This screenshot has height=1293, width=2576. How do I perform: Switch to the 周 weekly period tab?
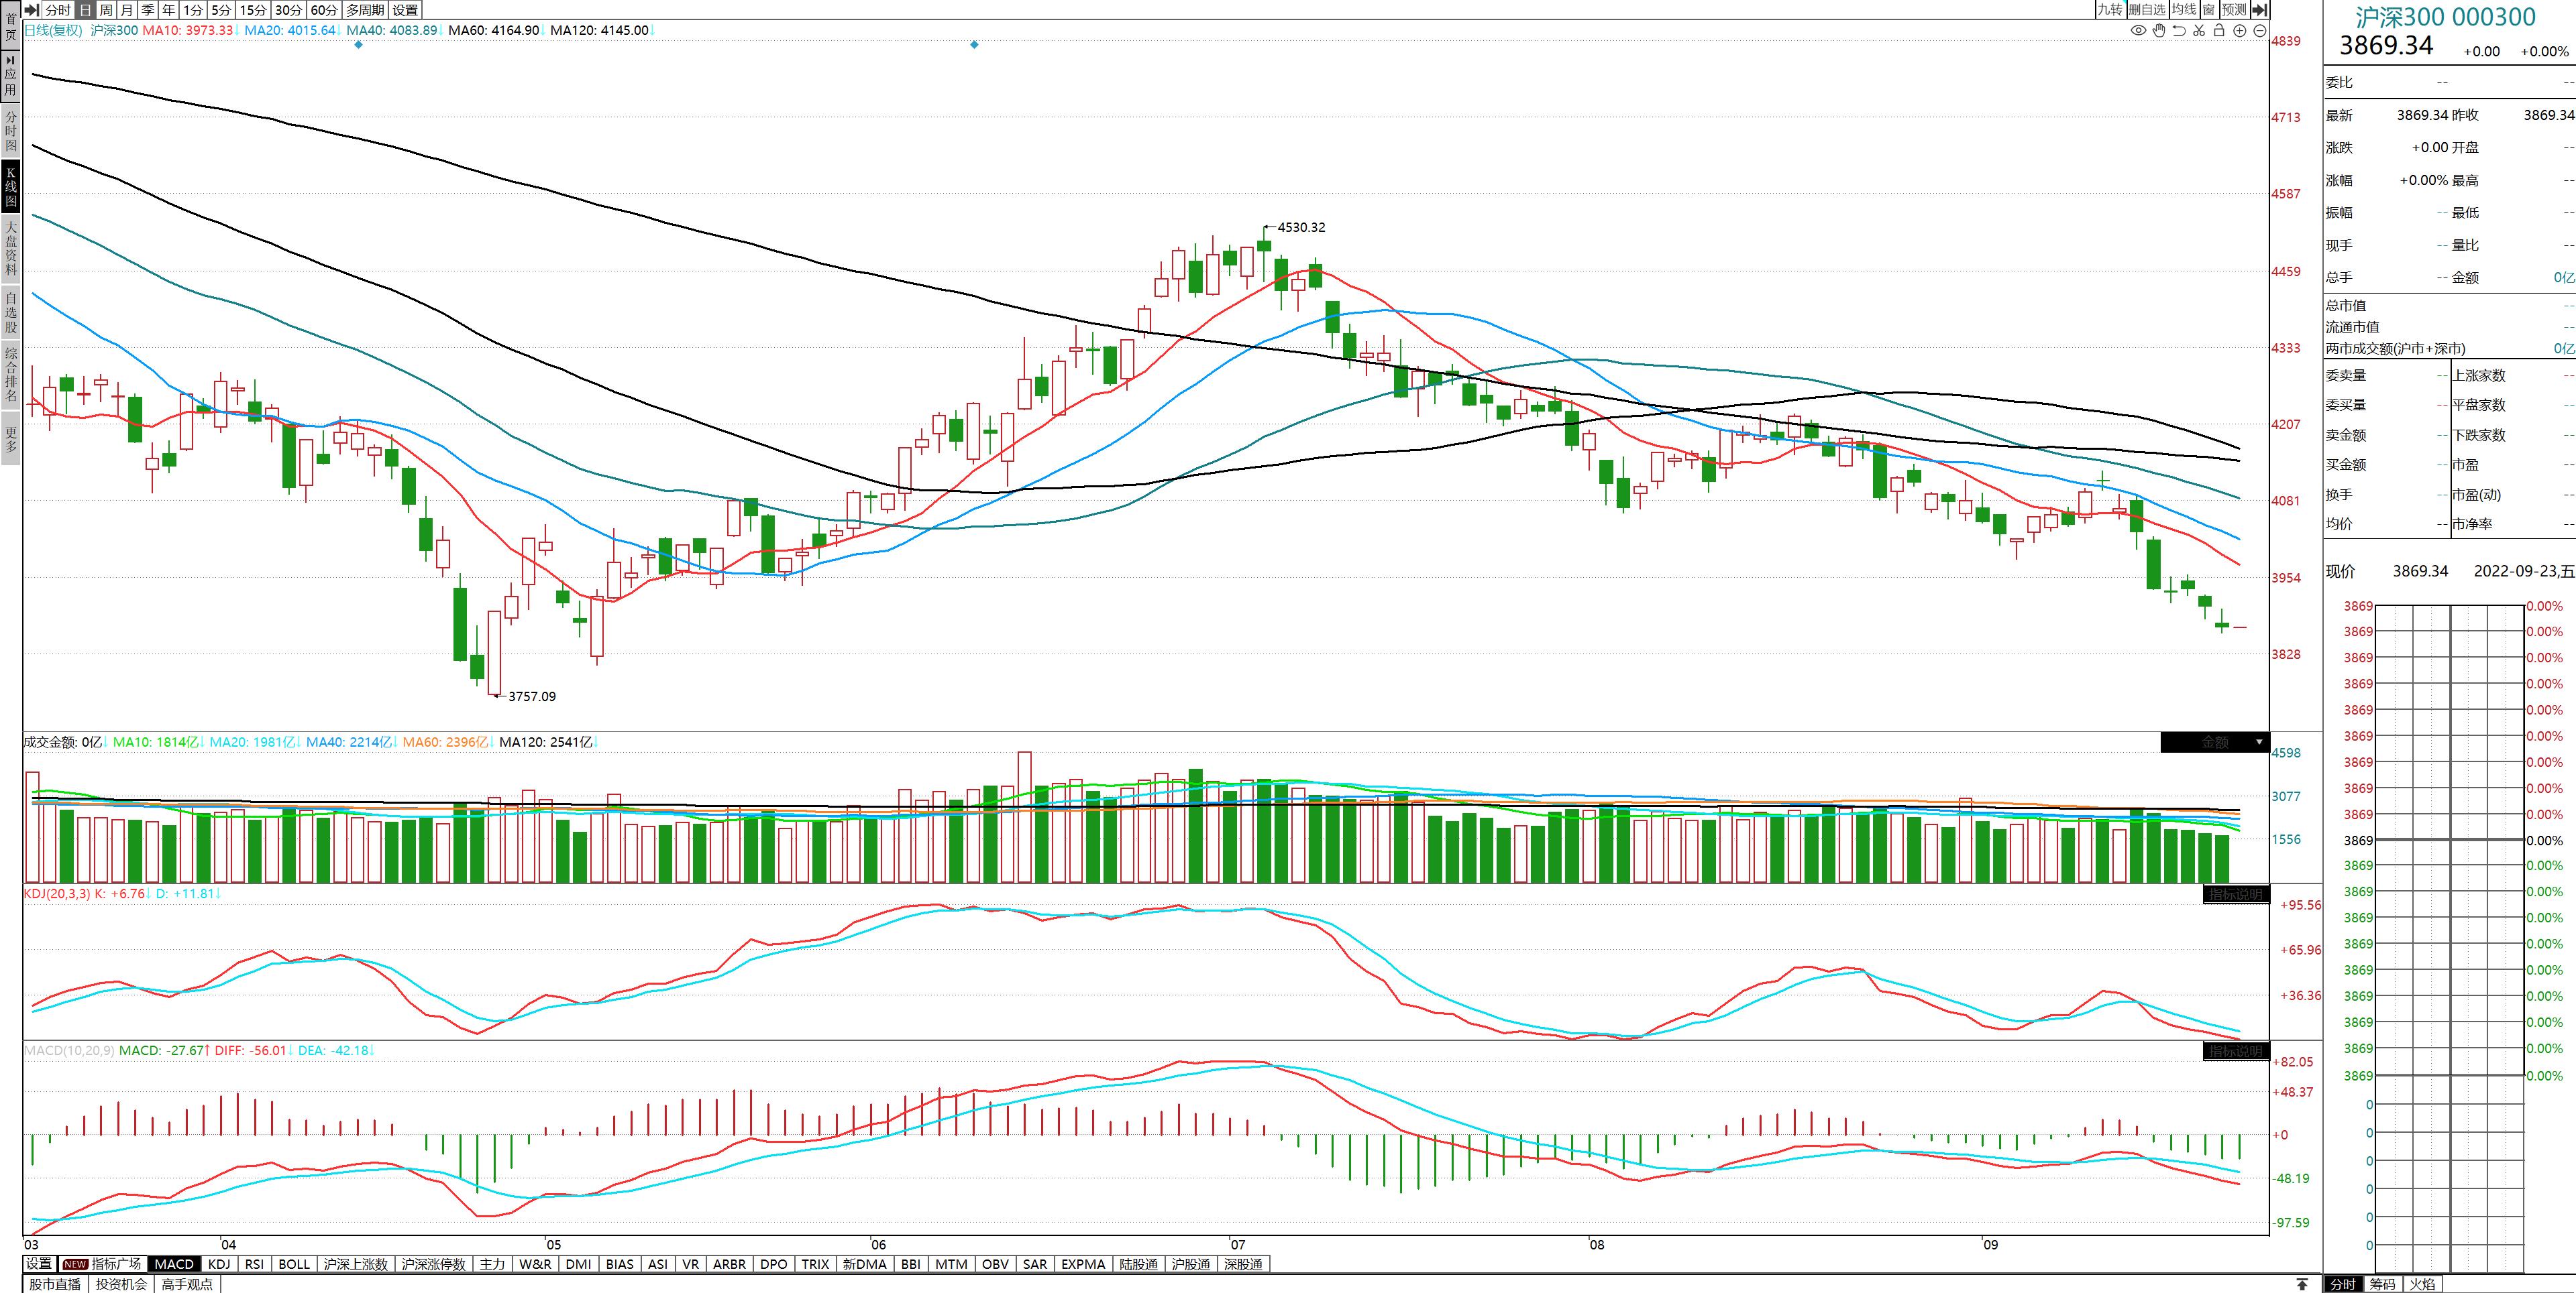tap(106, 9)
